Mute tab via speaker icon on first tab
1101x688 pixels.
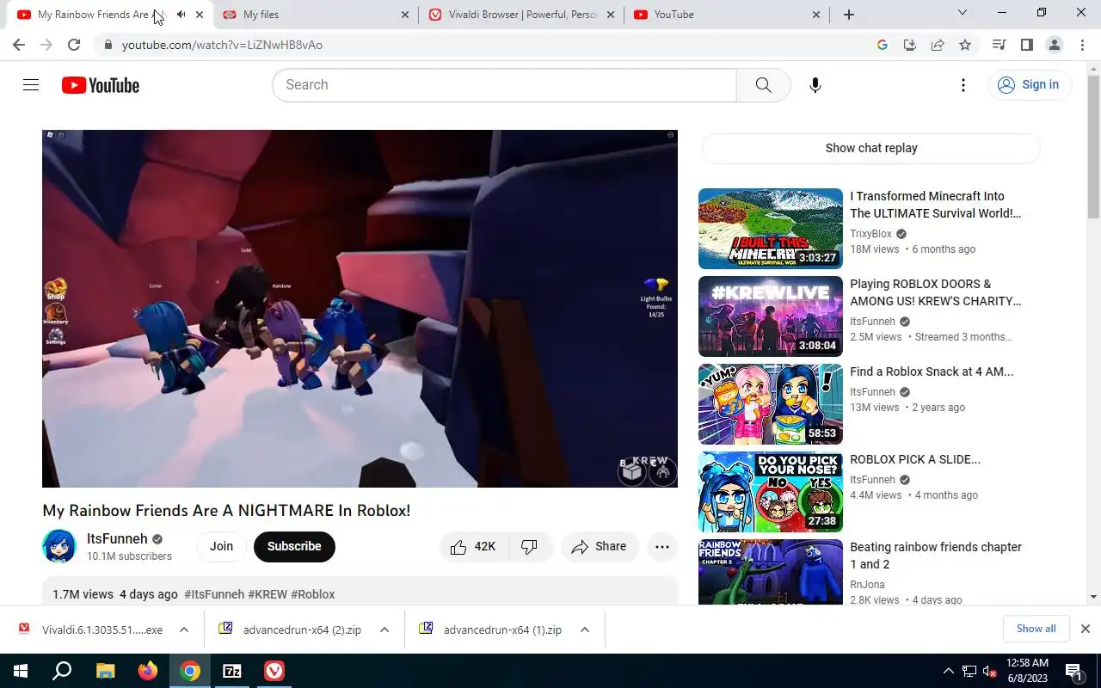181,15
